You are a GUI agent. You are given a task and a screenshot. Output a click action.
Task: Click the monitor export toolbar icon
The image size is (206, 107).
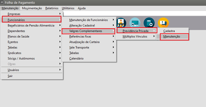coord(135,23)
